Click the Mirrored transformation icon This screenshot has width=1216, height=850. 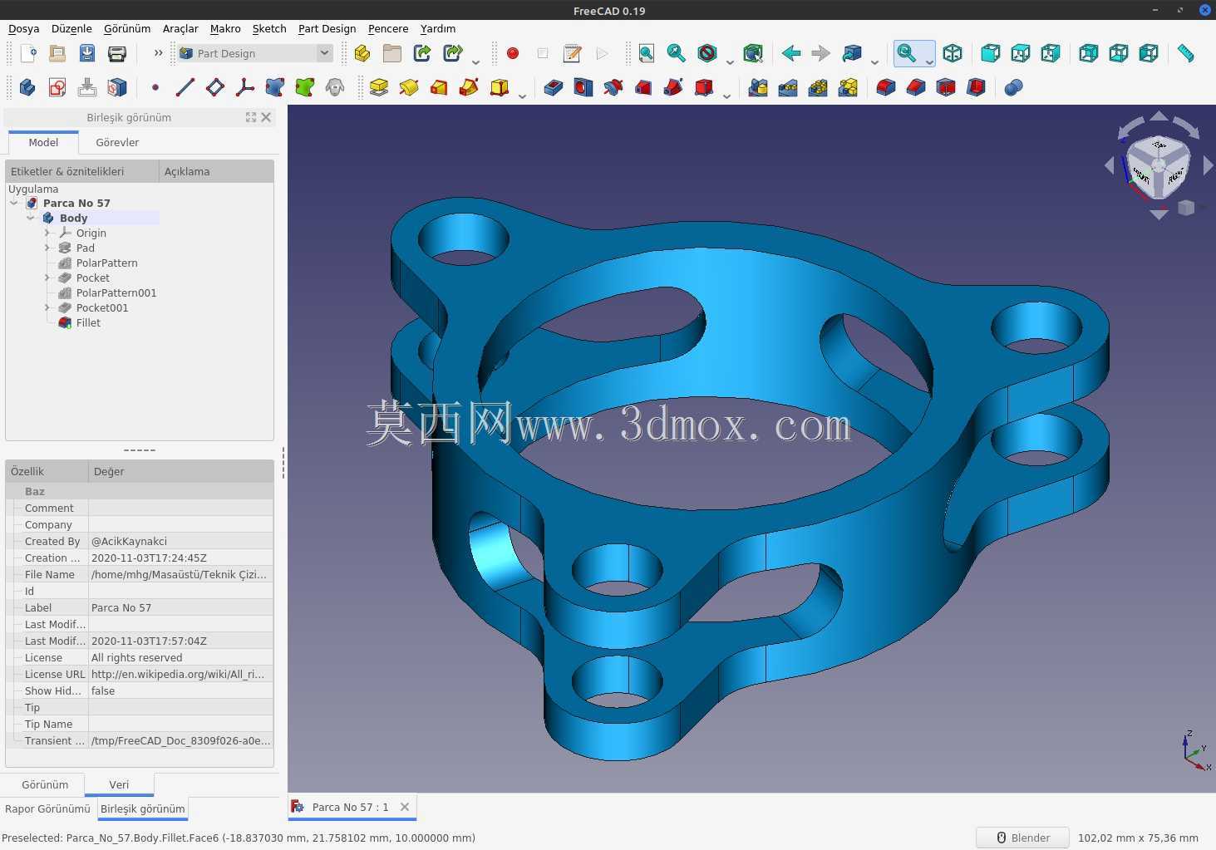click(x=758, y=87)
